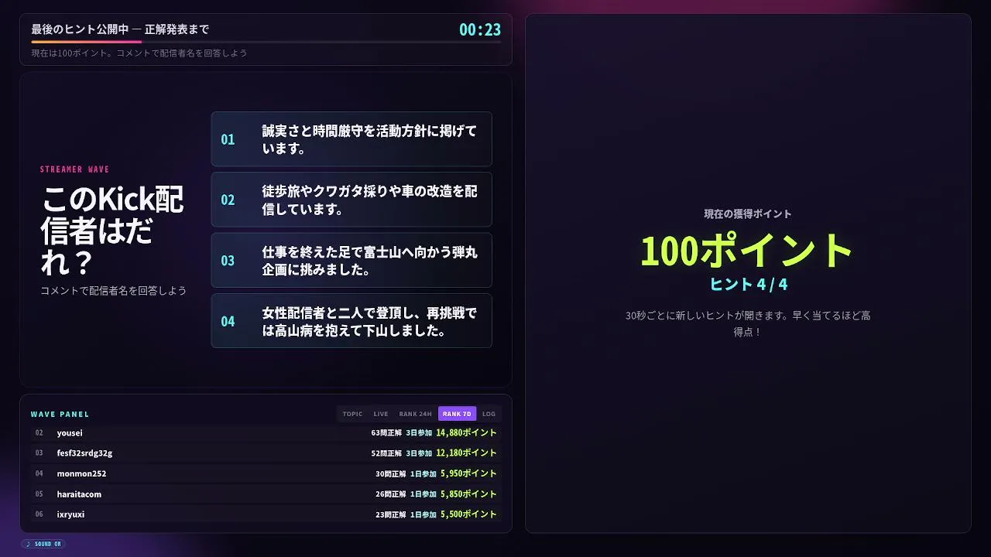991x557 pixels.
Task: Click the 14,880ポイント score
Action: [466, 433]
